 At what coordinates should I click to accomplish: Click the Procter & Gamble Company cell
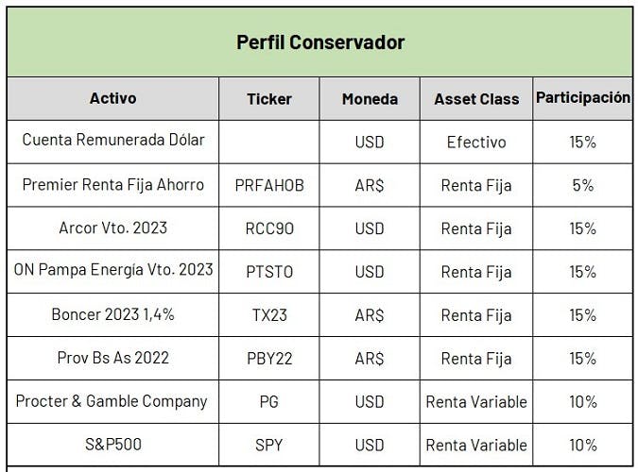(113, 401)
